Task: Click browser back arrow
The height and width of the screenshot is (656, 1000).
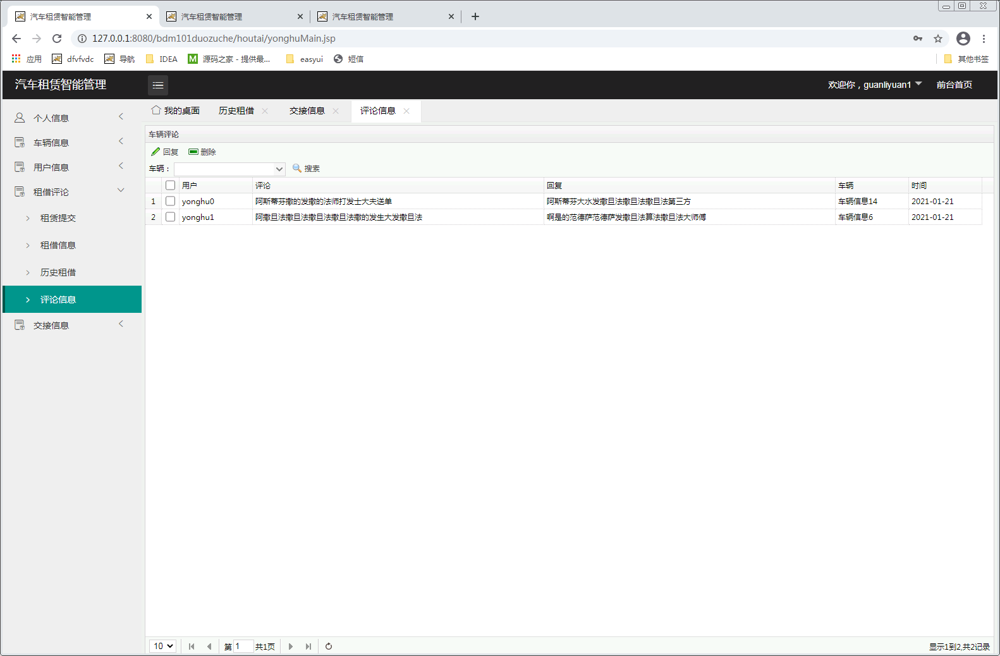Action: 16,39
